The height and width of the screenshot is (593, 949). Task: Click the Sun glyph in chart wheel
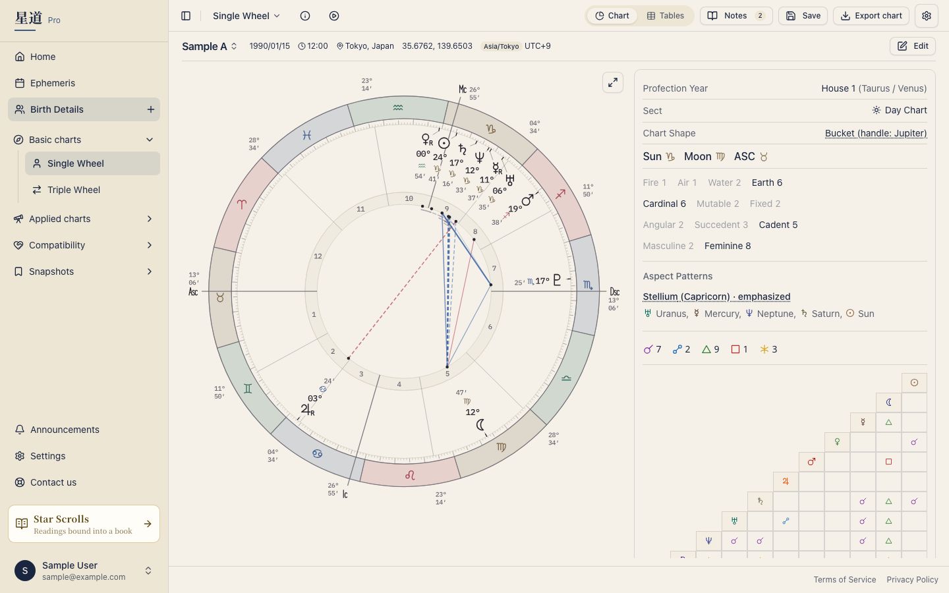pyautogui.click(x=444, y=143)
